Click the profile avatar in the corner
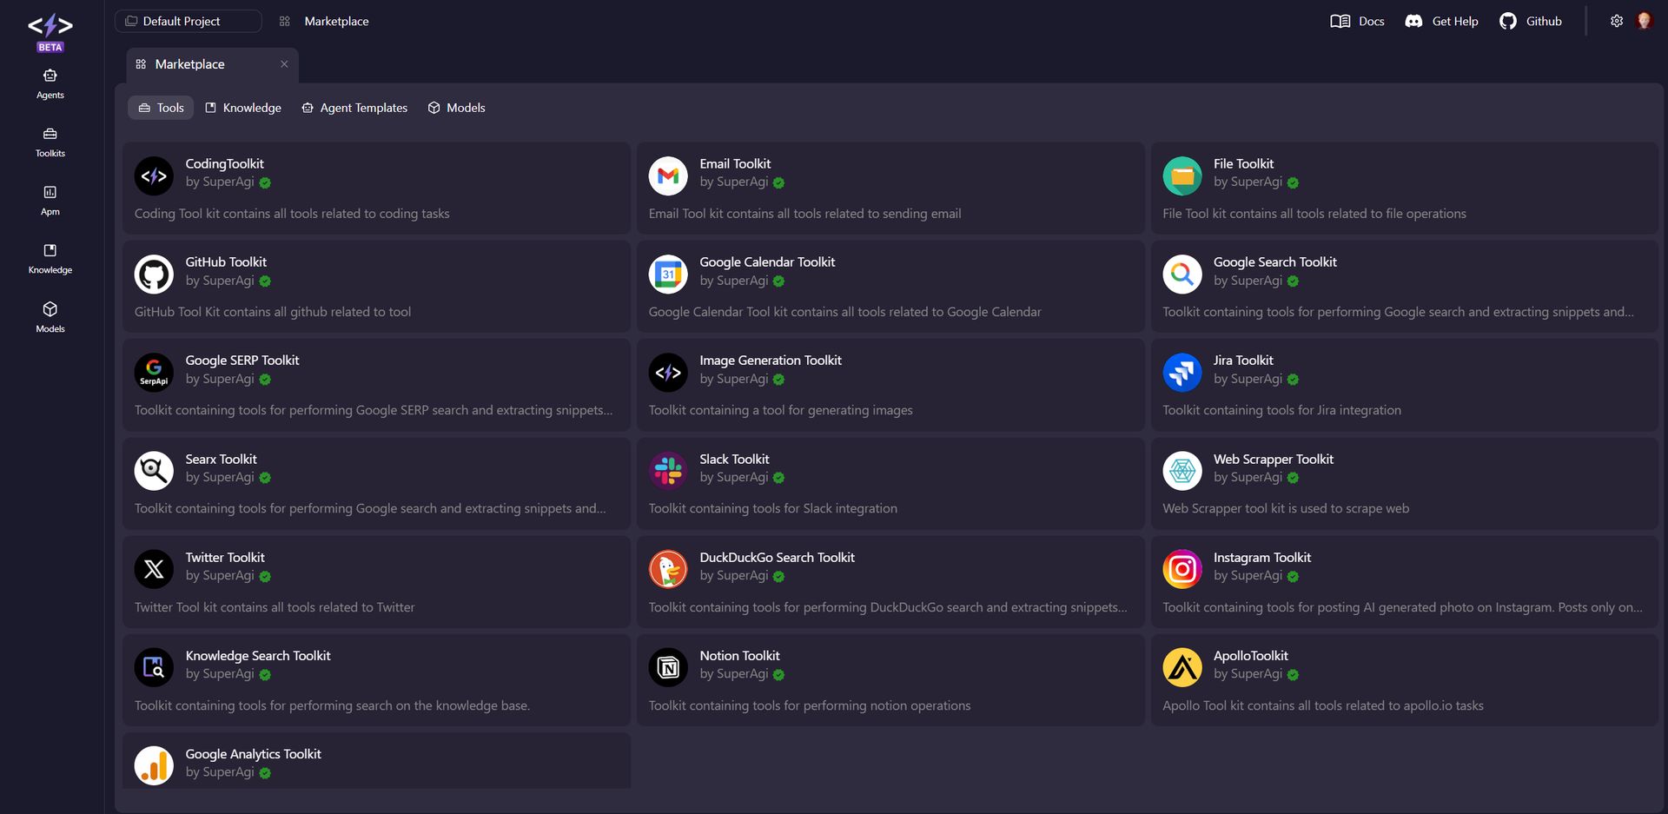Viewport: 1668px width, 814px height. tap(1645, 20)
